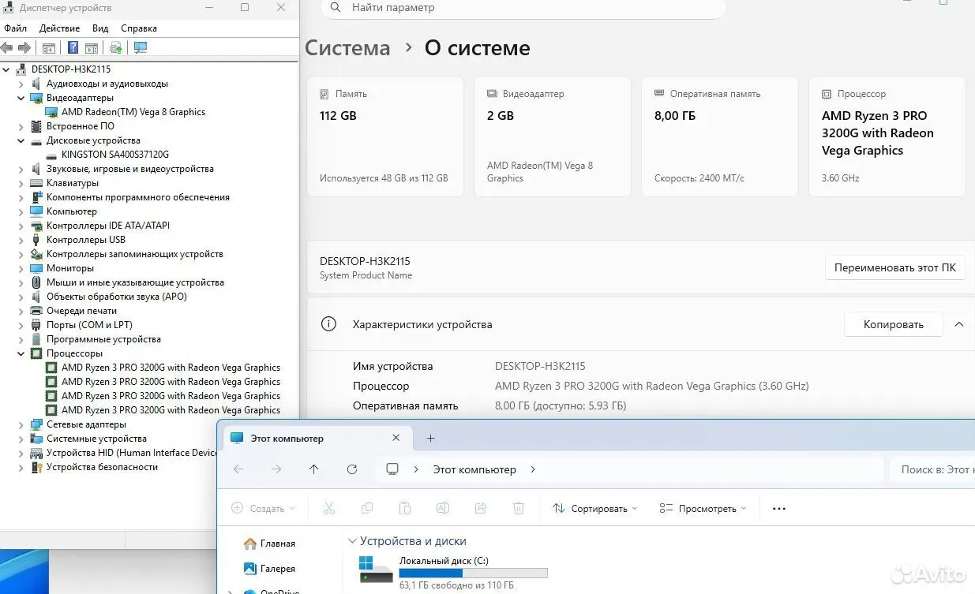Click the monitor icon in Explorer address bar
Screen dimensions: 975x594
[x=392, y=469]
